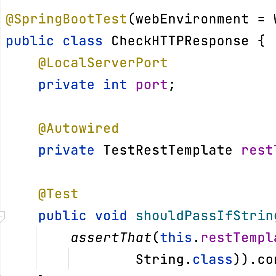Click the @LocalServerPort annotation
The width and height of the screenshot is (276, 276).
(x=103, y=63)
